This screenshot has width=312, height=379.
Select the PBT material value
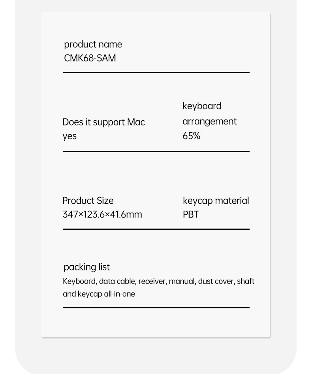[191, 215]
